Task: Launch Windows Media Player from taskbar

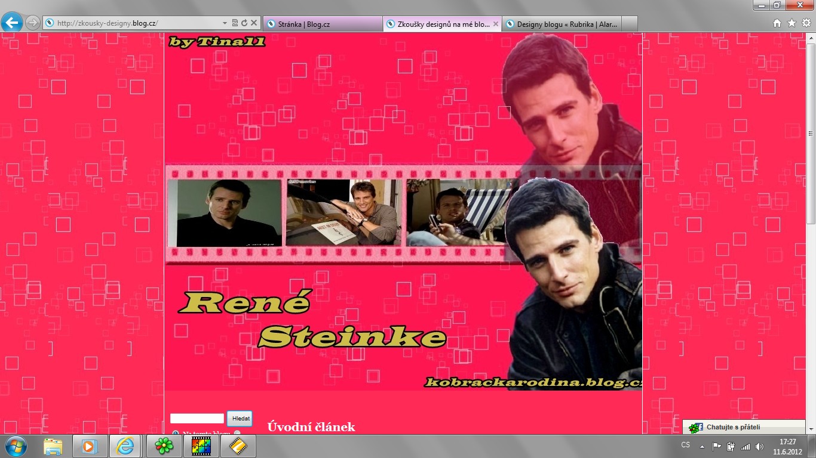Action: pos(89,446)
